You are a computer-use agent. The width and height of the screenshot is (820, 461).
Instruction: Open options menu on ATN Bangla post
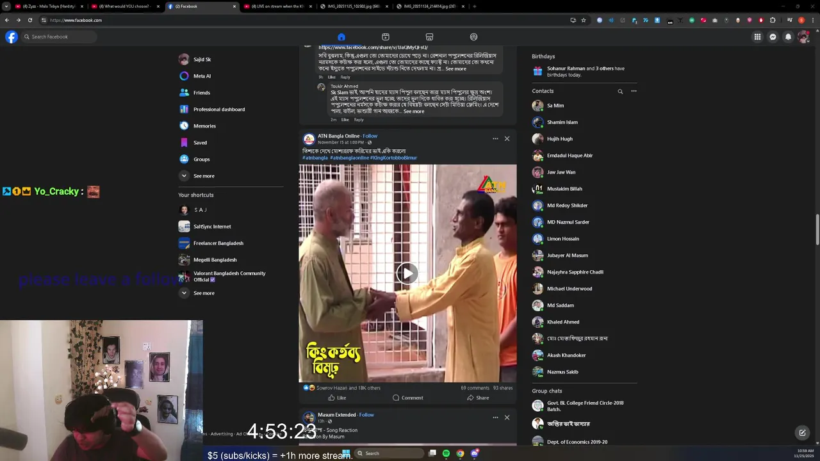495,138
